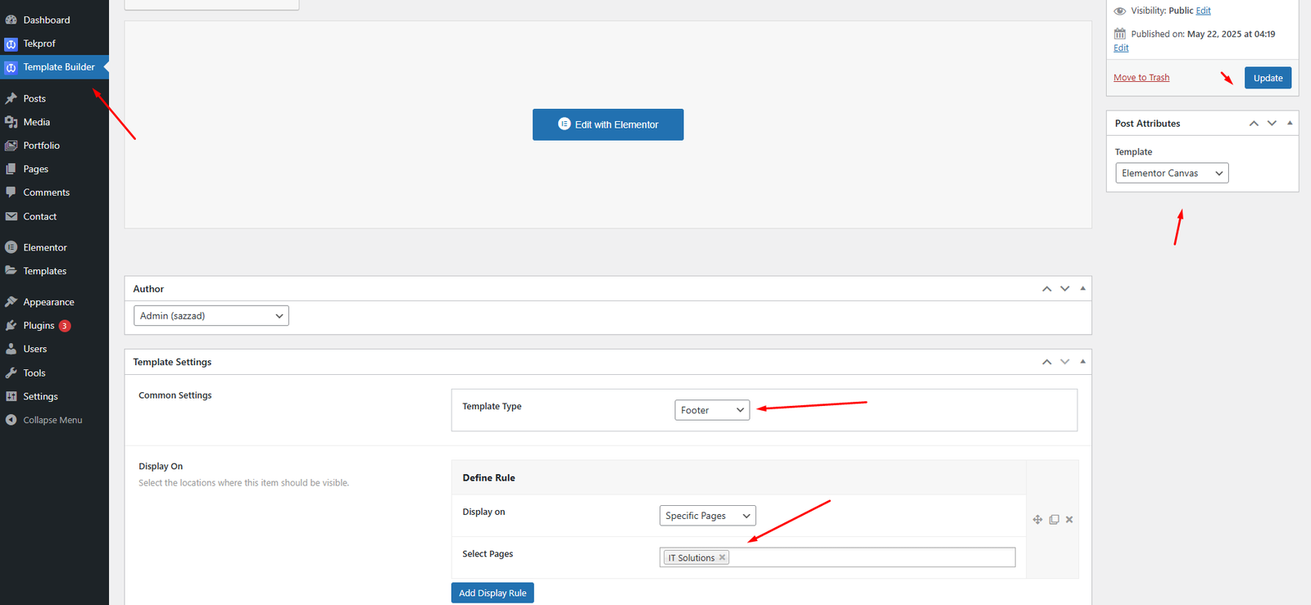This screenshot has height=605, width=1311.
Task: Go to Tekprof theme options
Action: click(x=39, y=43)
